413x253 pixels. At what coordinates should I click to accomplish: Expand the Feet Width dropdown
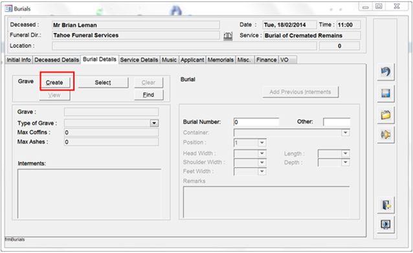coord(262,171)
